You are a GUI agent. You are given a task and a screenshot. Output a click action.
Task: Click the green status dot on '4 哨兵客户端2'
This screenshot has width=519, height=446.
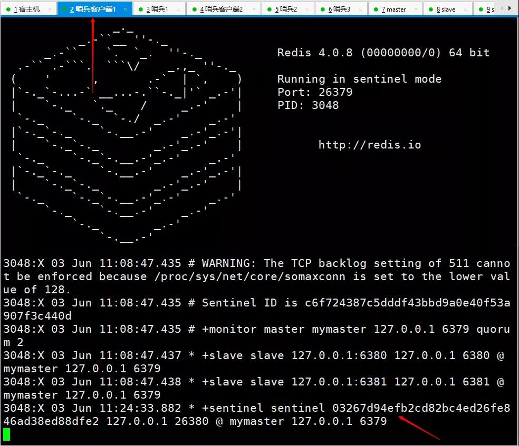(194, 9)
